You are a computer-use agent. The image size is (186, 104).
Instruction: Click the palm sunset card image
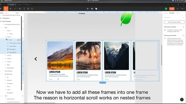88,56
